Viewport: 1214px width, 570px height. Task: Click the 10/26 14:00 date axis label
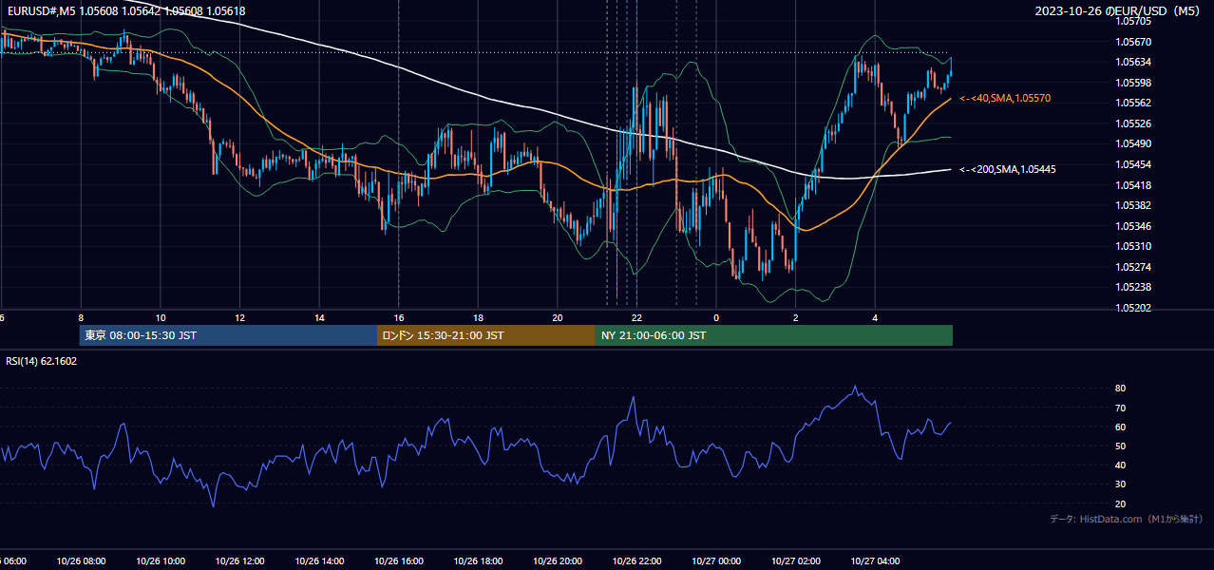[x=319, y=561]
